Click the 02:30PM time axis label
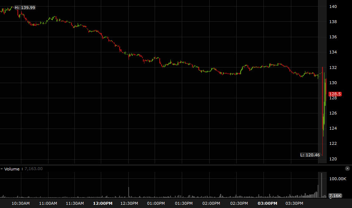Screen dimensions: 352x208 click(239, 203)
